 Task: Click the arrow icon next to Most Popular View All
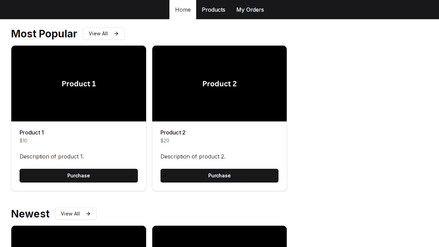116,34
